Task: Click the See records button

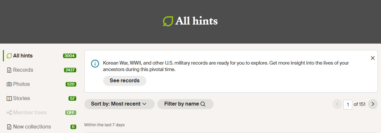Action: [125, 81]
